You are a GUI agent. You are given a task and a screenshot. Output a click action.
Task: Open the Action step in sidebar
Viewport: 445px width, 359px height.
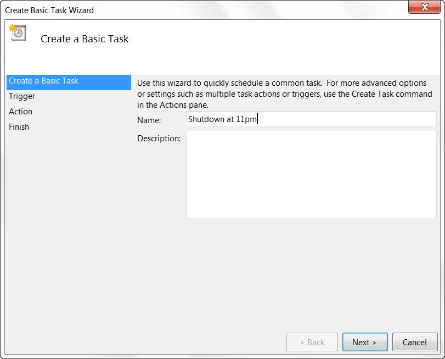tap(21, 112)
